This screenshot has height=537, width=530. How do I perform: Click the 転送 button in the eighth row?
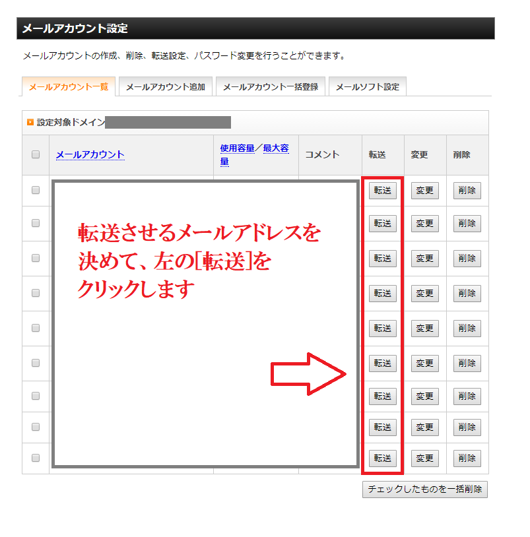383,427
